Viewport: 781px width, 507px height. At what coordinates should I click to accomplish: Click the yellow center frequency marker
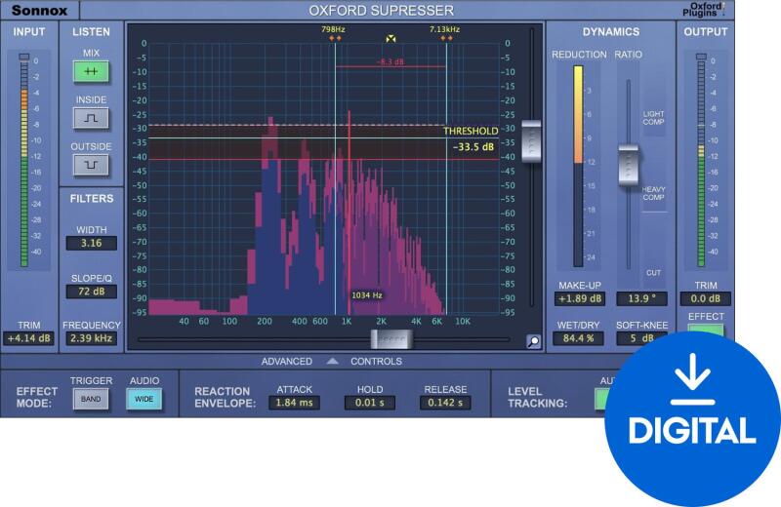(390, 40)
